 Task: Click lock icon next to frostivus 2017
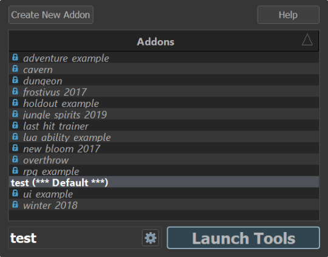(x=15, y=91)
